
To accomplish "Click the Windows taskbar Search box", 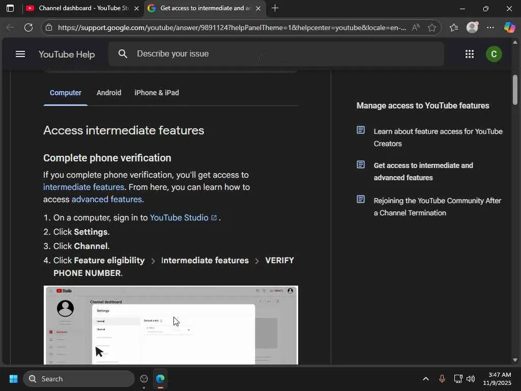I will (79, 379).
